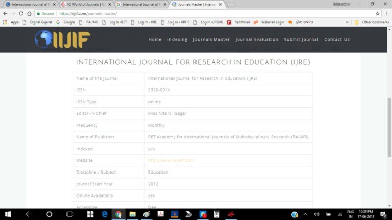Open the Paint palette taskbar icon
This screenshot has height=220, width=392.
coord(146,214)
